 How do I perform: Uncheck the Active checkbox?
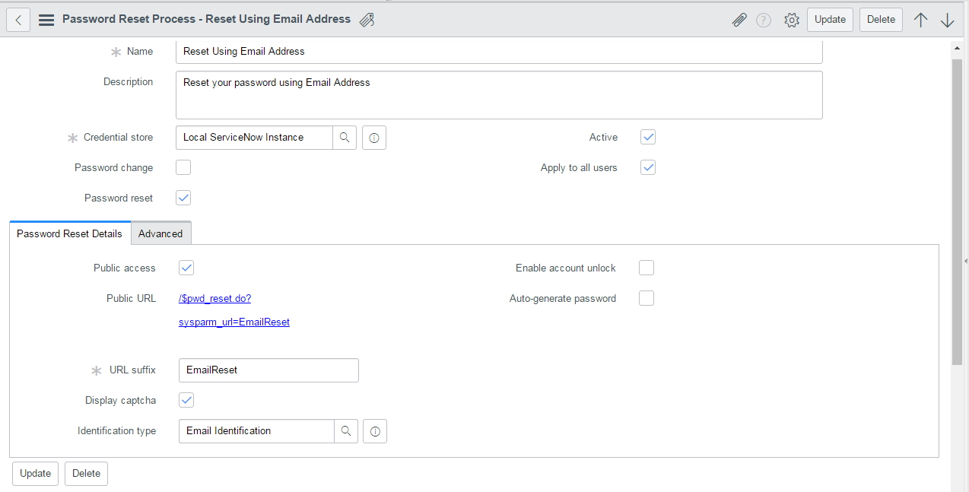(647, 137)
